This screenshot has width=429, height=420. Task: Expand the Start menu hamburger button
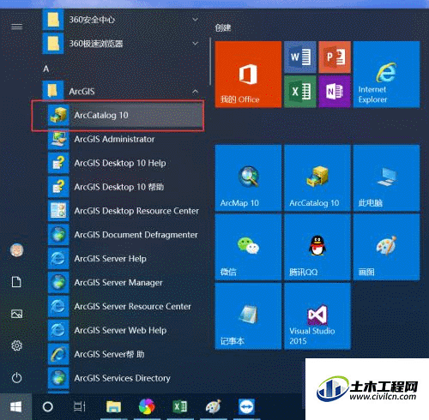point(16,27)
